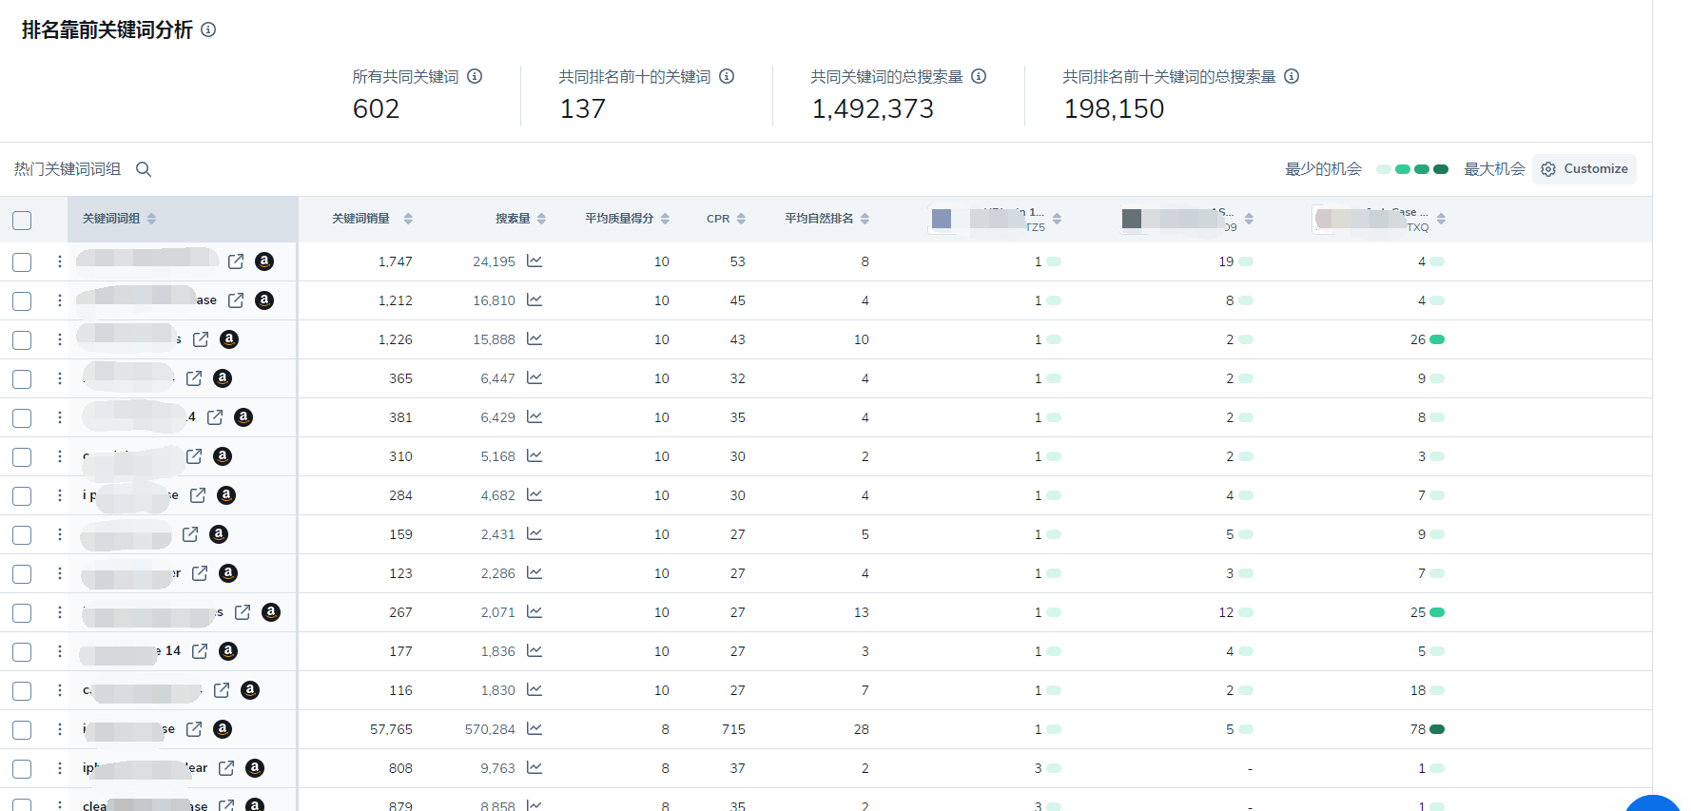View on Amazon for keyword with 381 sales
The width and height of the screenshot is (1691, 811).
(x=243, y=417)
